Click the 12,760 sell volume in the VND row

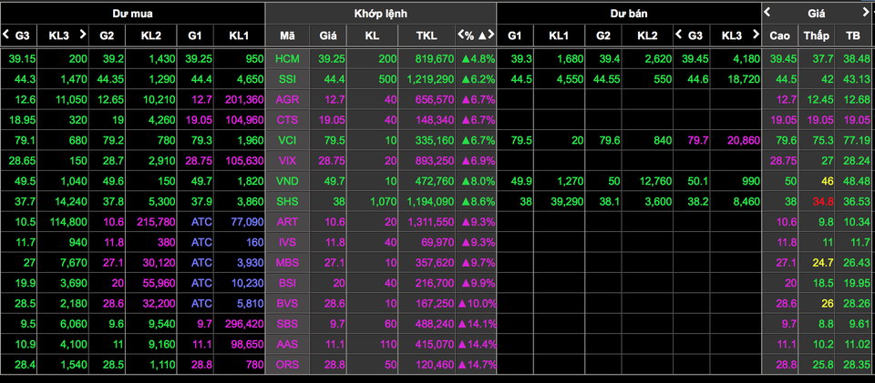click(x=655, y=181)
